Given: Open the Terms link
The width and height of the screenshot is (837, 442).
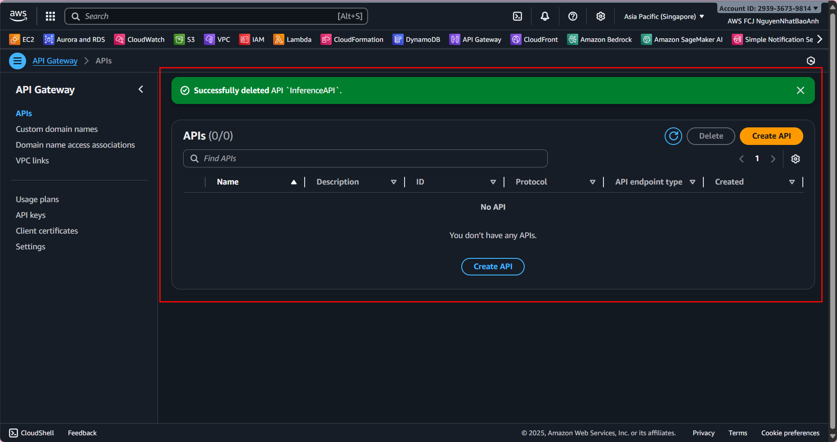Looking at the screenshot, I should pos(738,433).
